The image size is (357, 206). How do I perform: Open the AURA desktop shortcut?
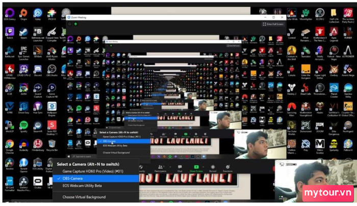pyautogui.click(x=23, y=89)
